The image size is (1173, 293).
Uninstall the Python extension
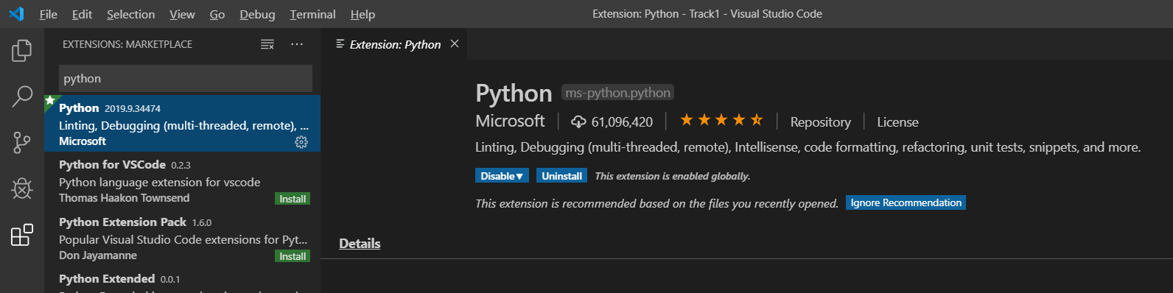tap(561, 176)
